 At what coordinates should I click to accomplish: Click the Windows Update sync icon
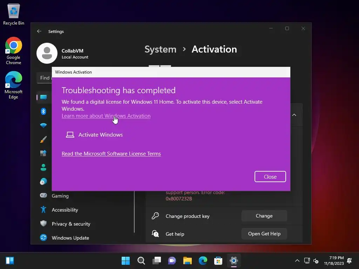pos(43,238)
